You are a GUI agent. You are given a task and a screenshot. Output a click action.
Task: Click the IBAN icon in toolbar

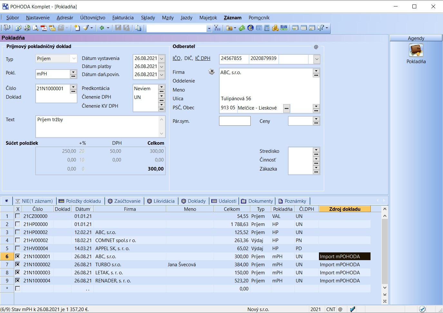coord(284,28)
